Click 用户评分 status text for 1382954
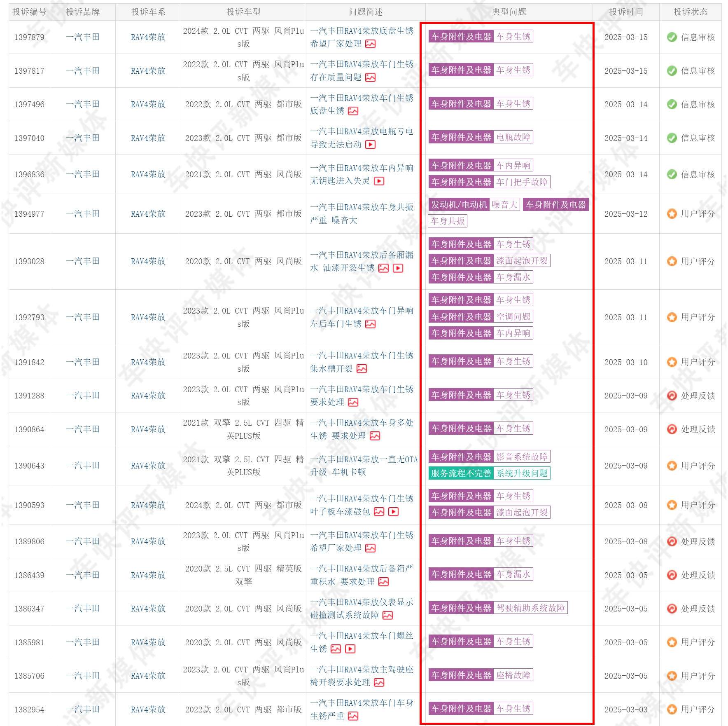This screenshot has width=728, height=726. coord(698,710)
